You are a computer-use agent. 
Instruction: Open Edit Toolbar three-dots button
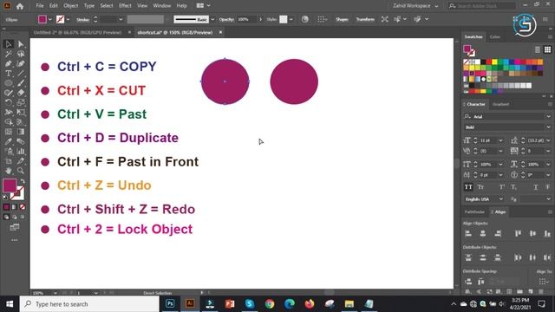click(x=15, y=240)
